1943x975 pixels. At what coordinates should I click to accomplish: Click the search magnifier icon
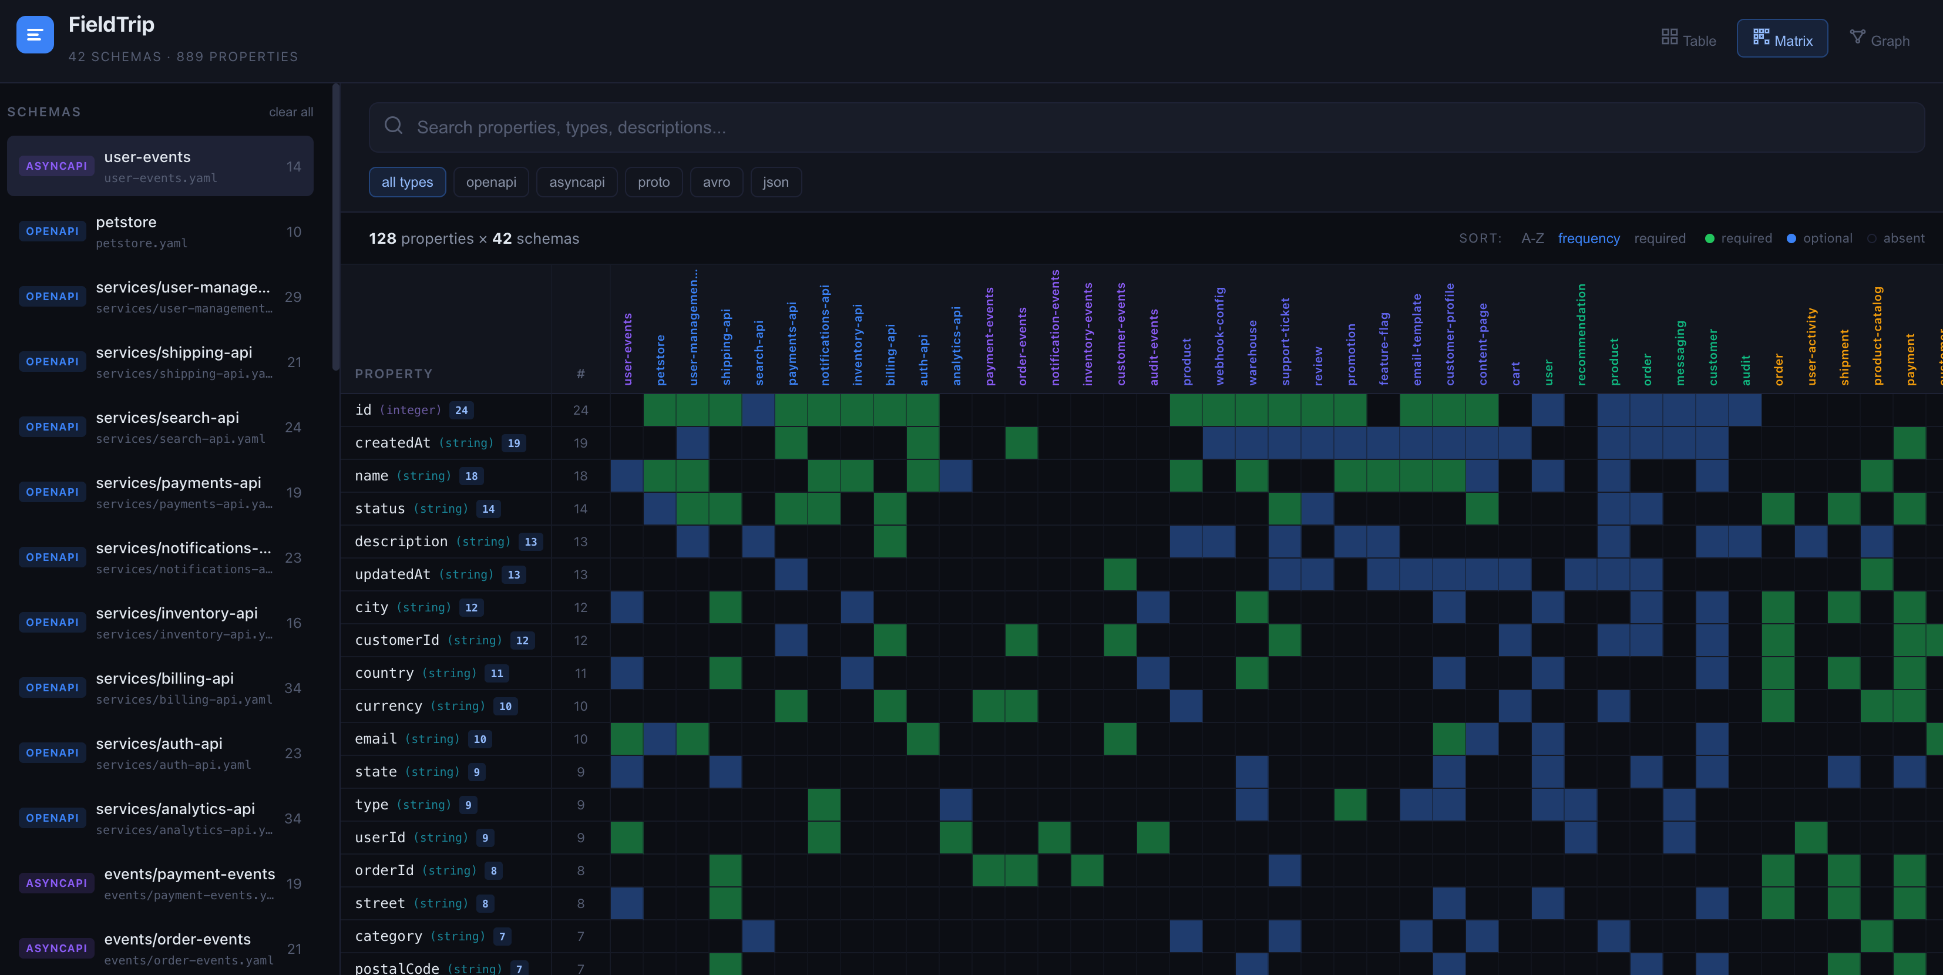tap(394, 126)
